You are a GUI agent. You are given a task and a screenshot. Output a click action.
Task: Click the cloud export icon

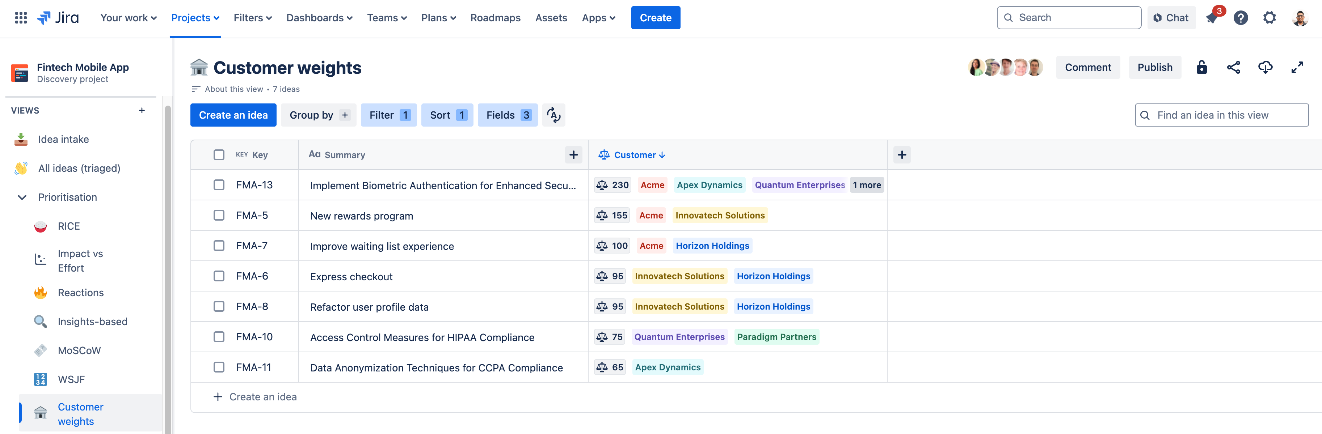[x=1265, y=67]
